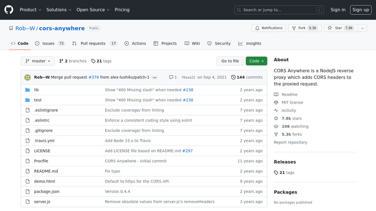
Task: Click the Readme link in About
Action: (286, 95)
